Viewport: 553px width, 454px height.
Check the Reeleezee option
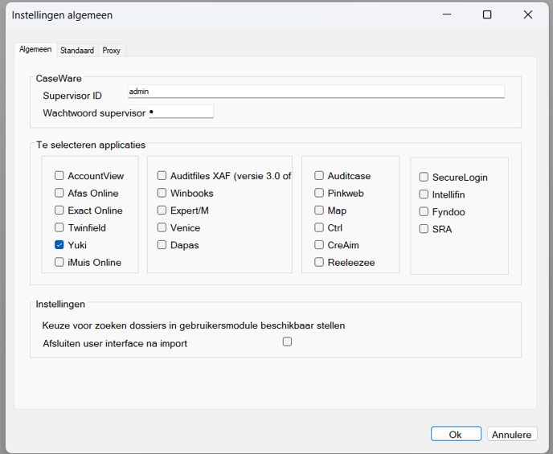click(319, 262)
